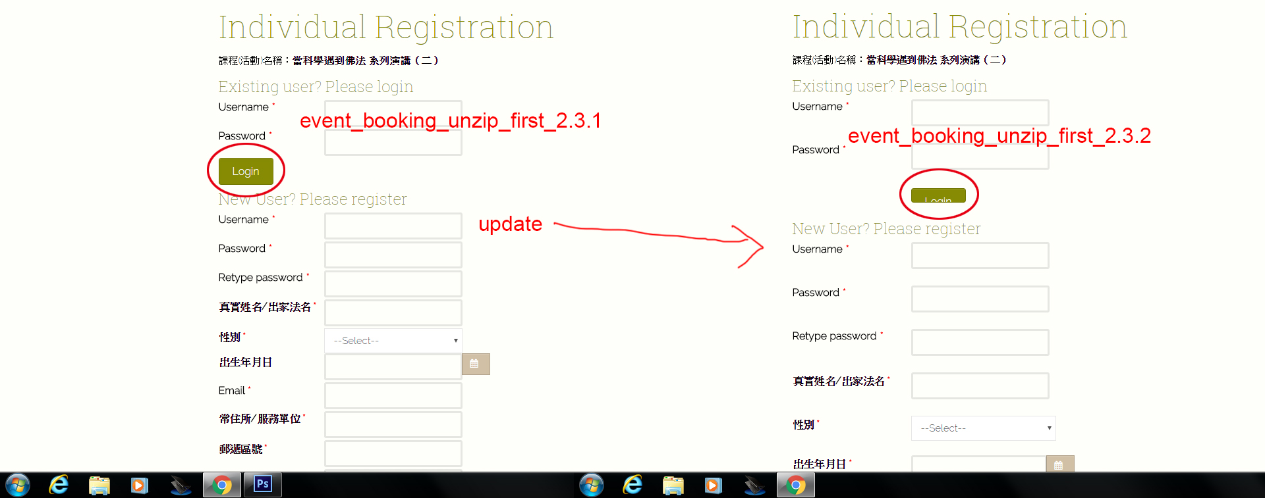This screenshot has height=498, width=1265.
Task: Click Chrome icon in the right-side taskbar
Action: (796, 486)
